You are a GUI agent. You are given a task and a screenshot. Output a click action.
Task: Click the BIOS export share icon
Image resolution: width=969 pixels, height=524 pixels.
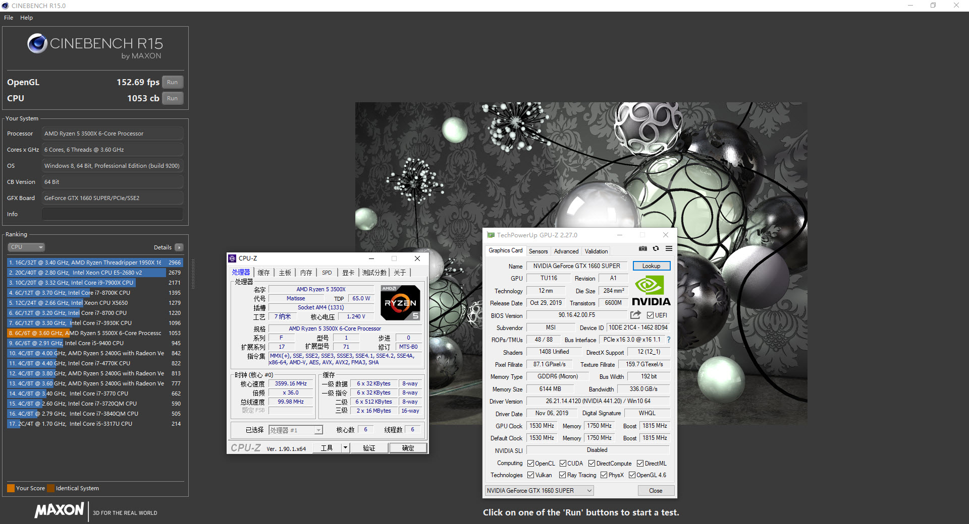(x=635, y=315)
